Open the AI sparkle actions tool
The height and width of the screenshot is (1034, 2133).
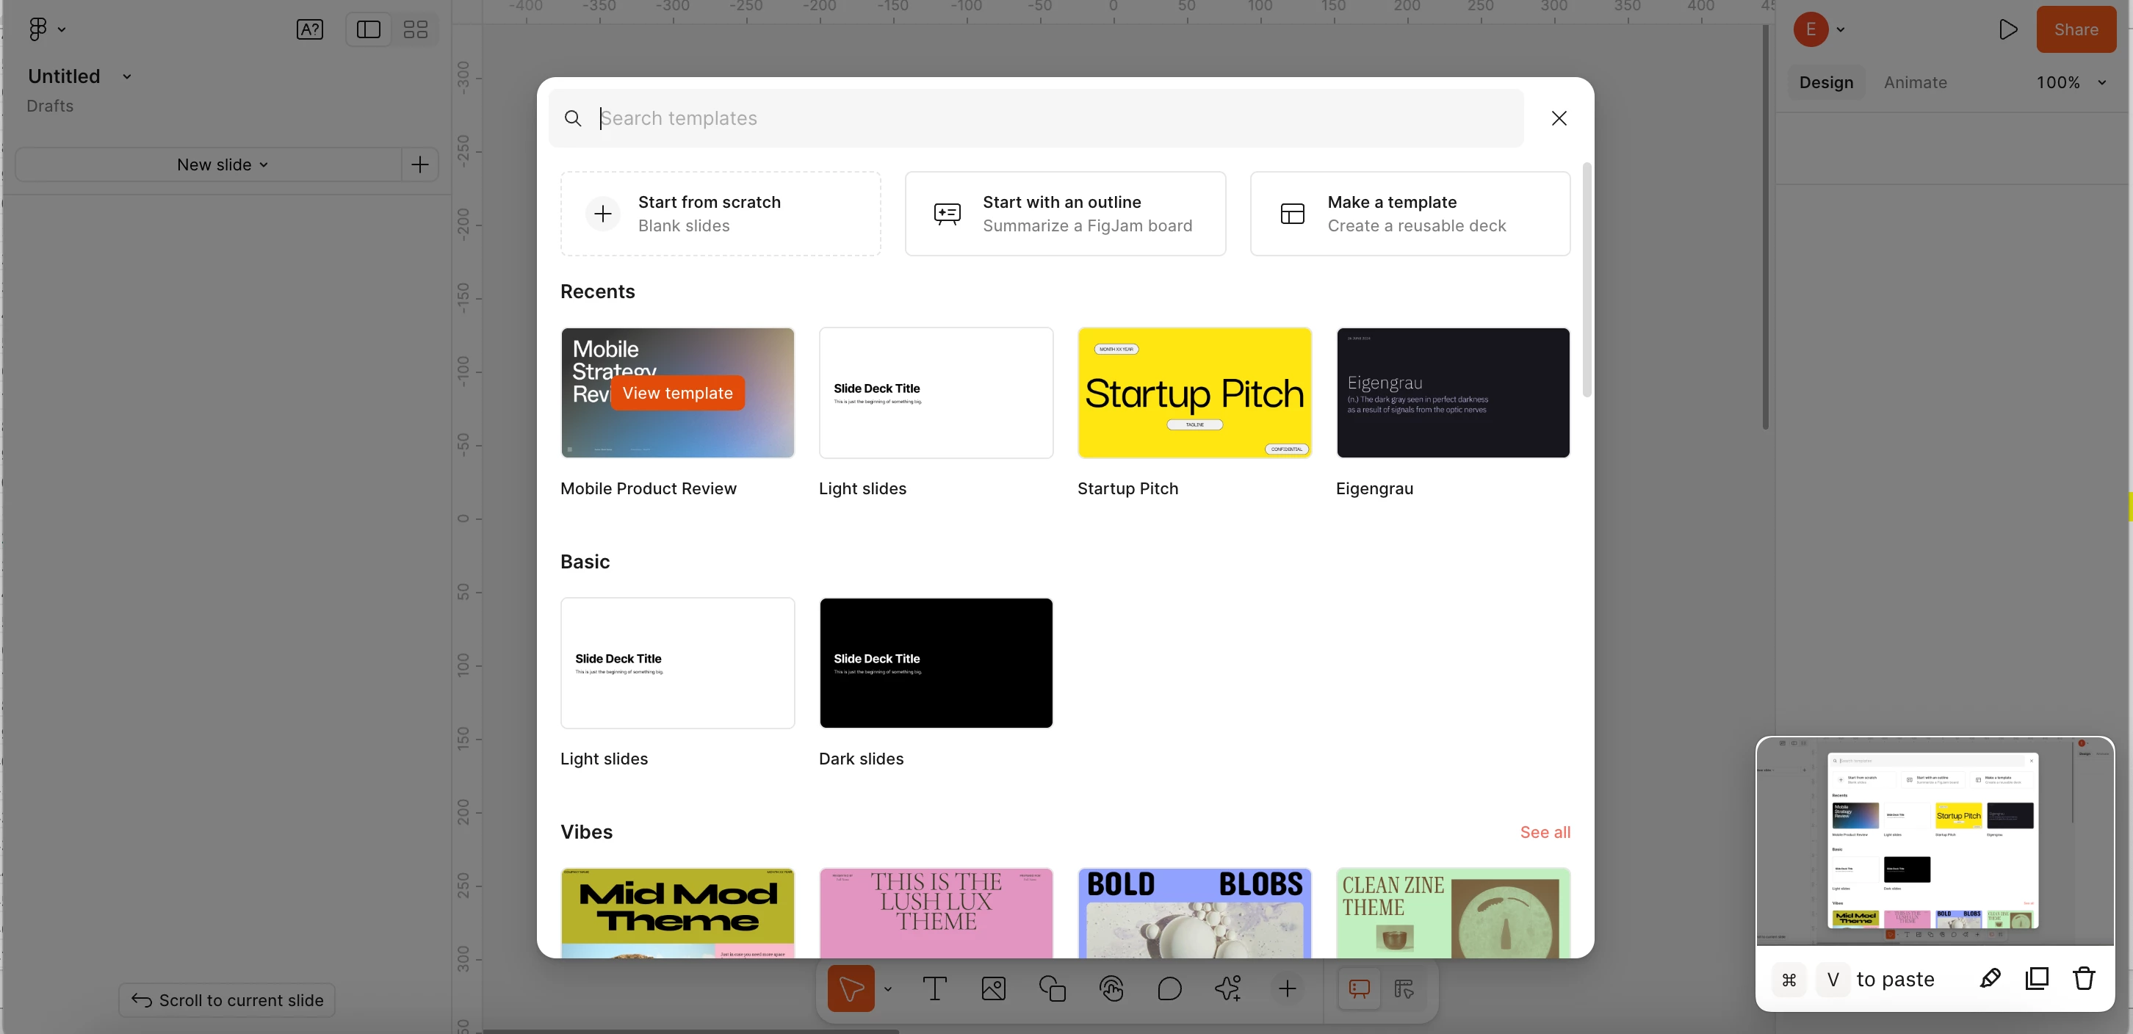[x=1228, y=988]
